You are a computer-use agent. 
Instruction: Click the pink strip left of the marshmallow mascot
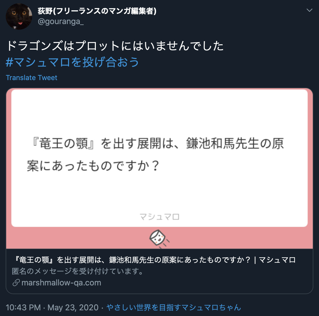[x=77, y=238]
